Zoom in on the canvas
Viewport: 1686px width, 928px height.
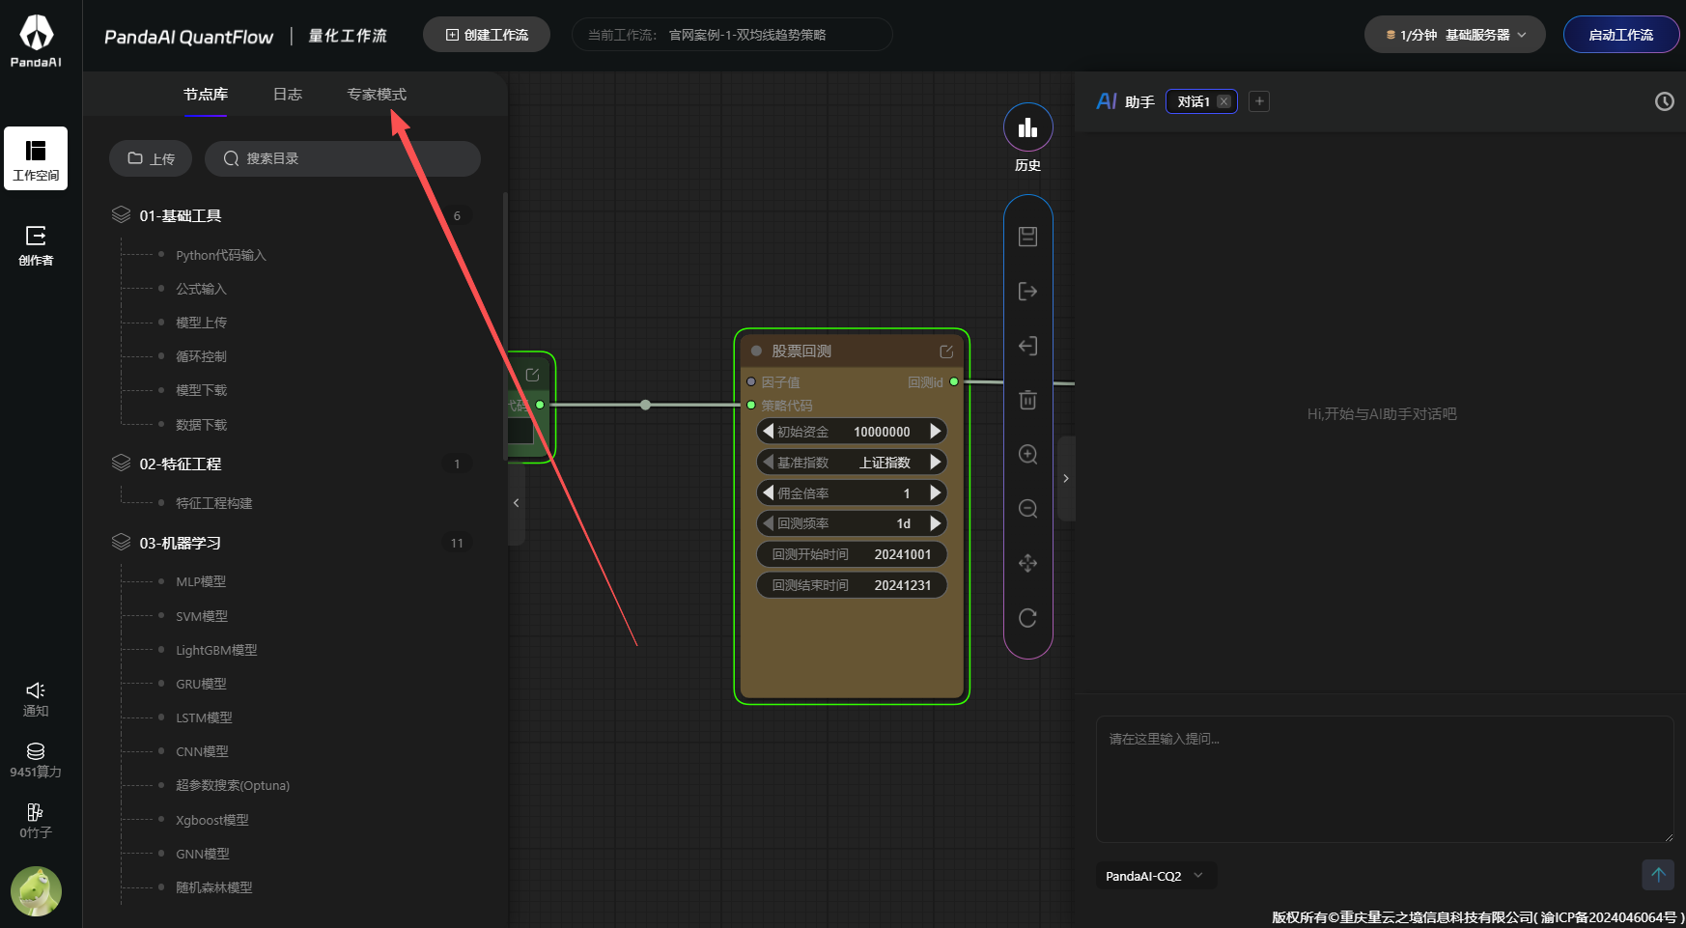click(1027, 454)
